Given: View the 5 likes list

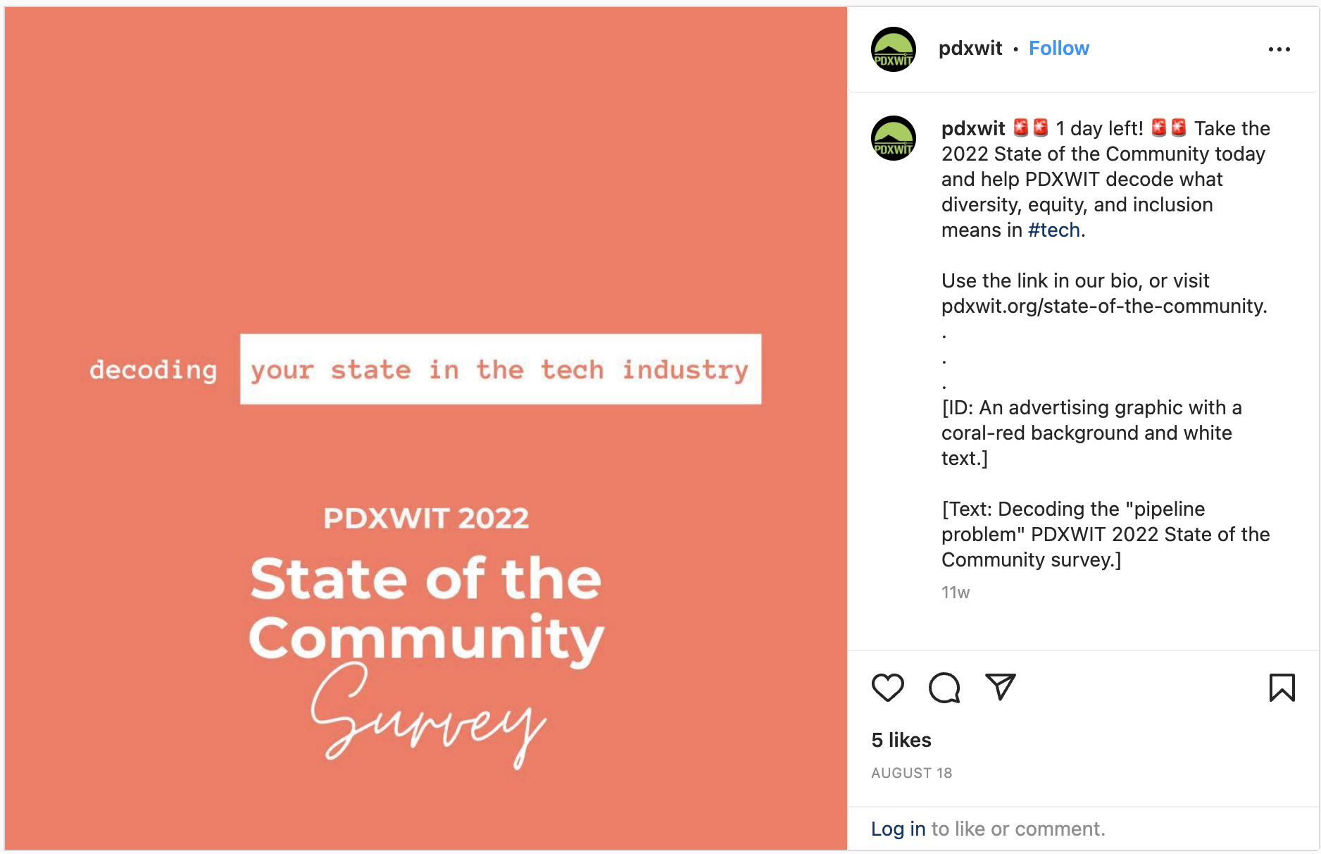Looking at the screenshot, I should pyautogui.click(x=901, y=740).
